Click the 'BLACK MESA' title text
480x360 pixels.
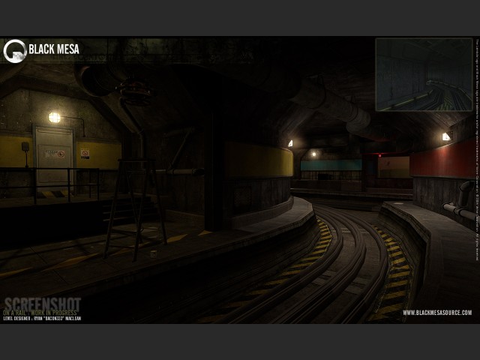pyautogui.click(x=54, y=49)
